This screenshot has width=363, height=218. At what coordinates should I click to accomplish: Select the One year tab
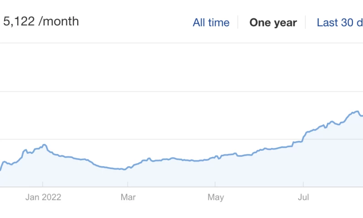click(273, 22)
